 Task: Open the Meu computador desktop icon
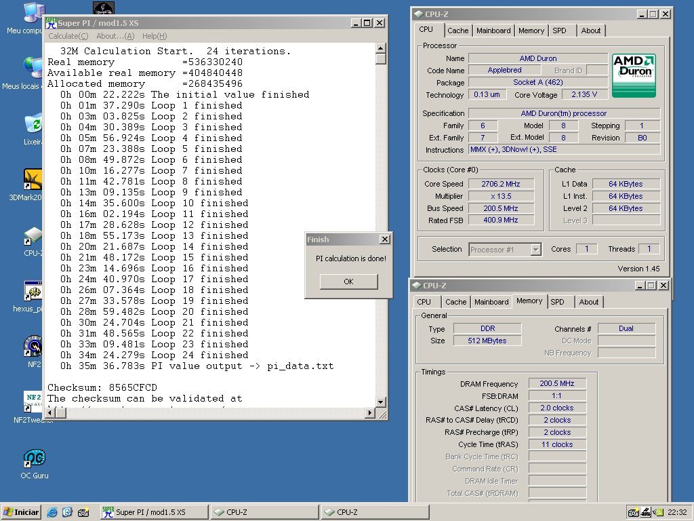(34, 12)
